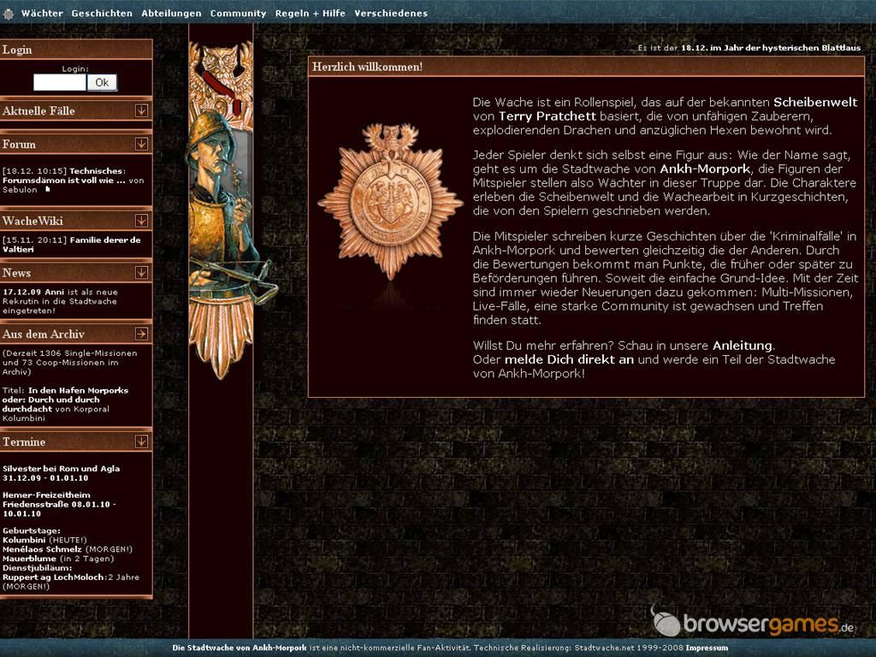Screen dimensions: 876x657
Task: Click the Aktuelle Fälle panel title
Action: (38, 110)
